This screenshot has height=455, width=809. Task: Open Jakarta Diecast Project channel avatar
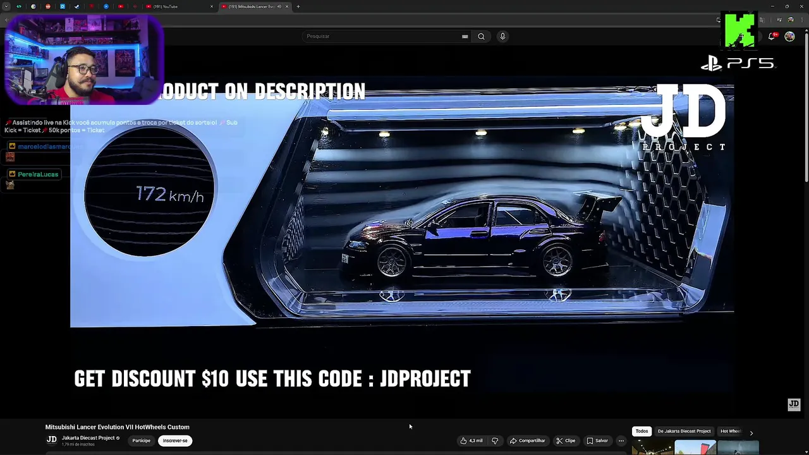point(52,440)
